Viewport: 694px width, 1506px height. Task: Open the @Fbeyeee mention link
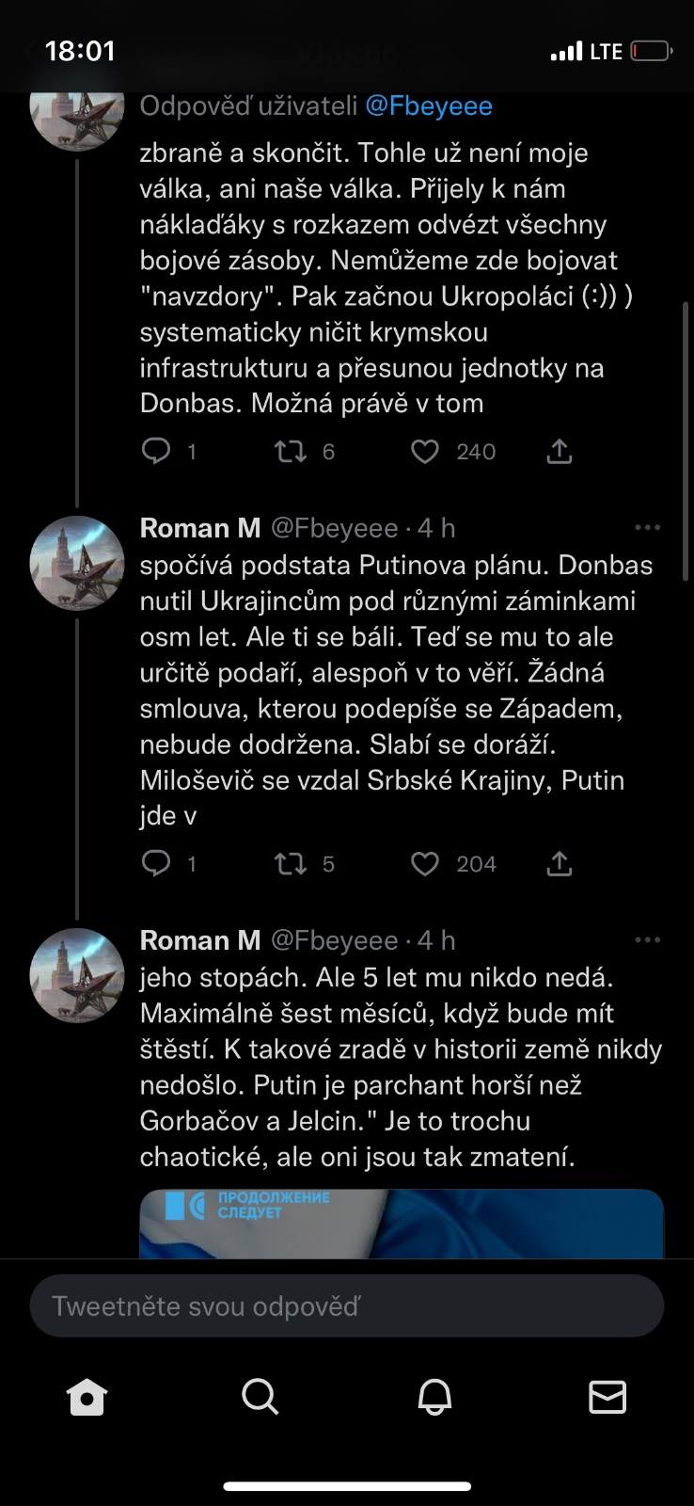[x=428, y=105]
